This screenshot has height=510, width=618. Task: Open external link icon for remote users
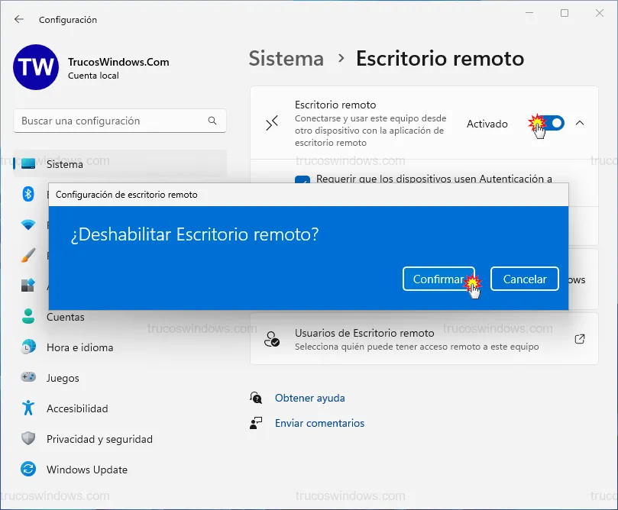point(579,339)
